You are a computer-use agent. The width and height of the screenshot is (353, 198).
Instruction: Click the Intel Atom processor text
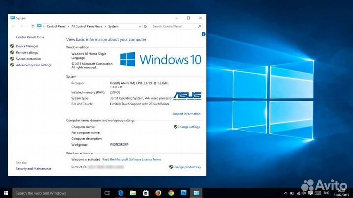click(139, 85)
